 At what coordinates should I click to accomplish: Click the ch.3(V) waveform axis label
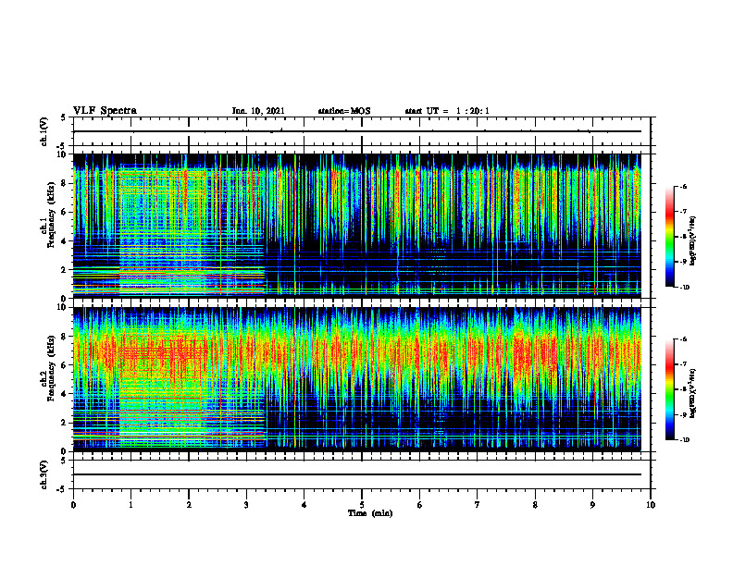(43, 474)
